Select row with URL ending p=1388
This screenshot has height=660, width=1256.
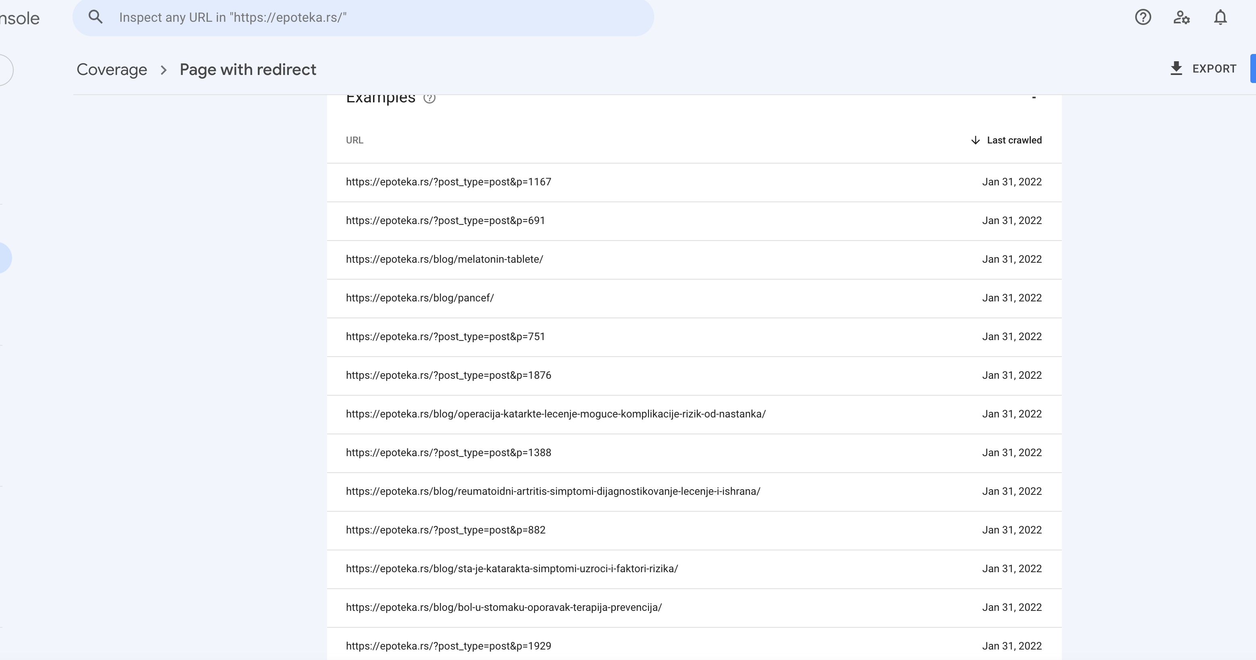pos(694,453)
